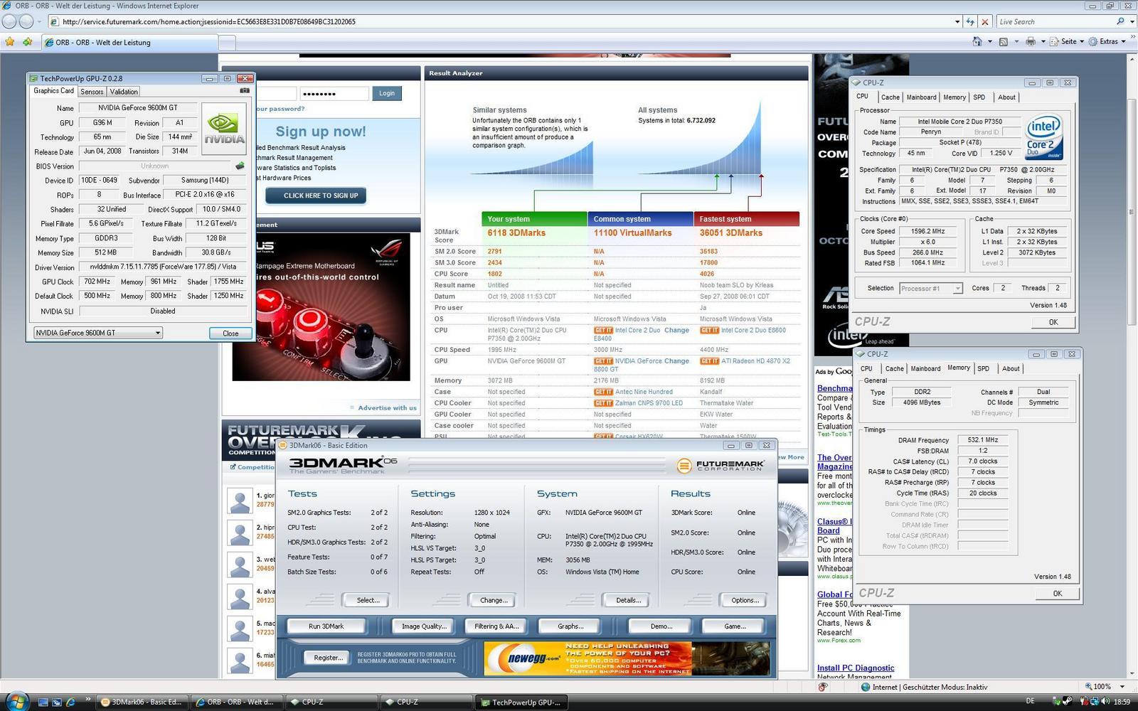Open SPD tab in lower CPU-Z window
The width and height of the screenshot is (1138, 711).
tap(984, 369)
